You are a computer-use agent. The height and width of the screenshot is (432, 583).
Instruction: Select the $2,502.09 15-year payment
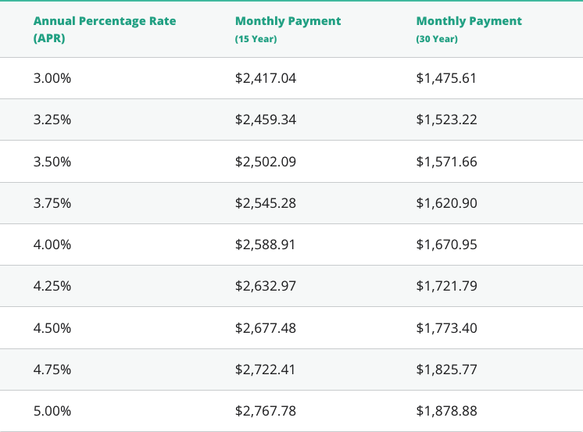tap(266, 162)
